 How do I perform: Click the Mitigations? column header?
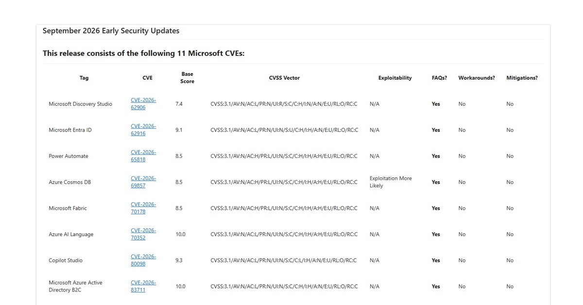(x=522, y=78)
